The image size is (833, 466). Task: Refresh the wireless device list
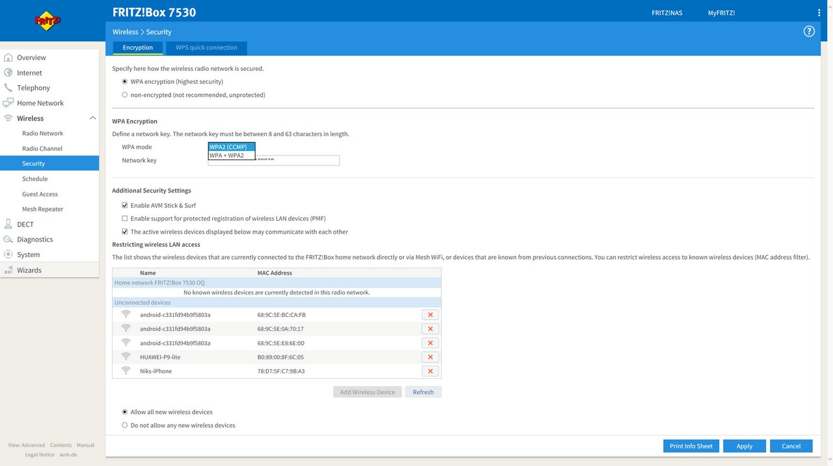coord(423,392)
